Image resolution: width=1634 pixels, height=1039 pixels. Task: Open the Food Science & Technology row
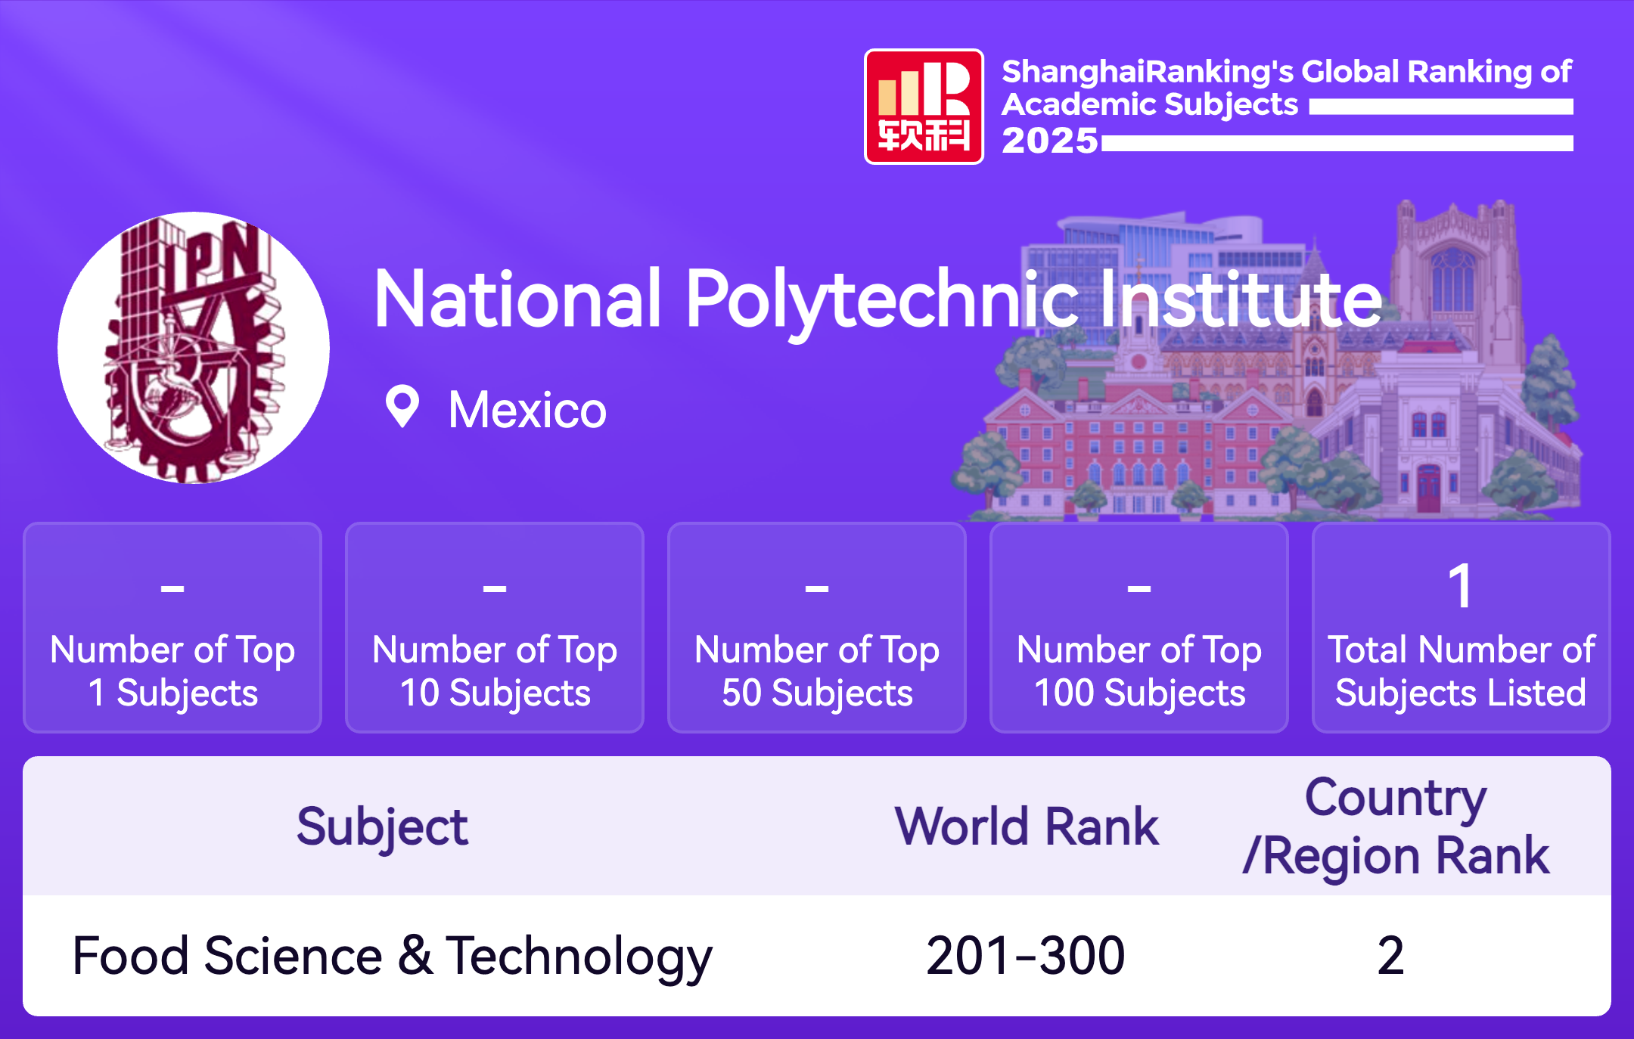coord(392,956)
